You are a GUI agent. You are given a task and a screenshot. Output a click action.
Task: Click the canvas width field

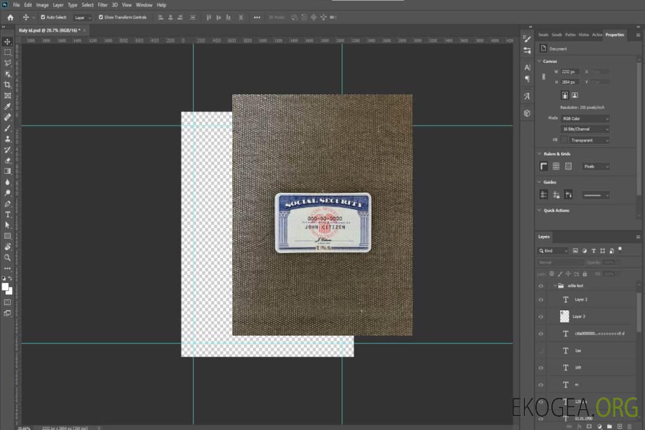(x=570, y=72)
